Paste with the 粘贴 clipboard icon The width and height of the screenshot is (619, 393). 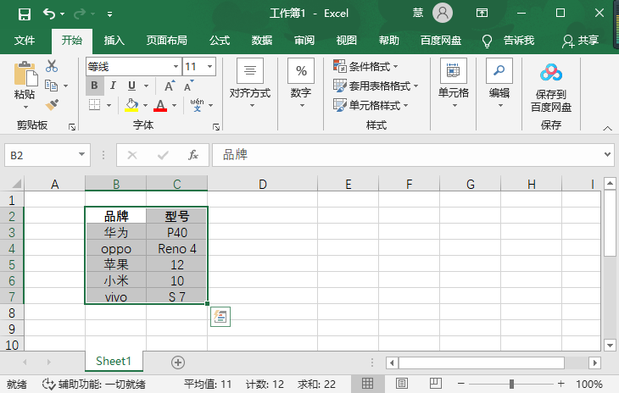click(25, 74)
